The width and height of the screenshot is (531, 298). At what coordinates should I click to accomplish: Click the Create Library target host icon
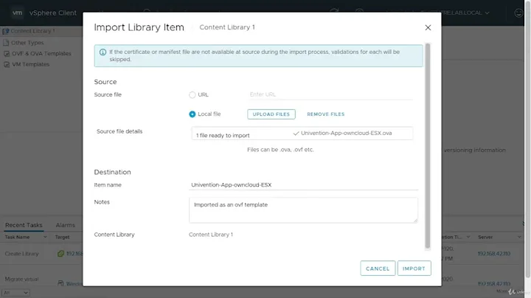click(x=60, y=253)
